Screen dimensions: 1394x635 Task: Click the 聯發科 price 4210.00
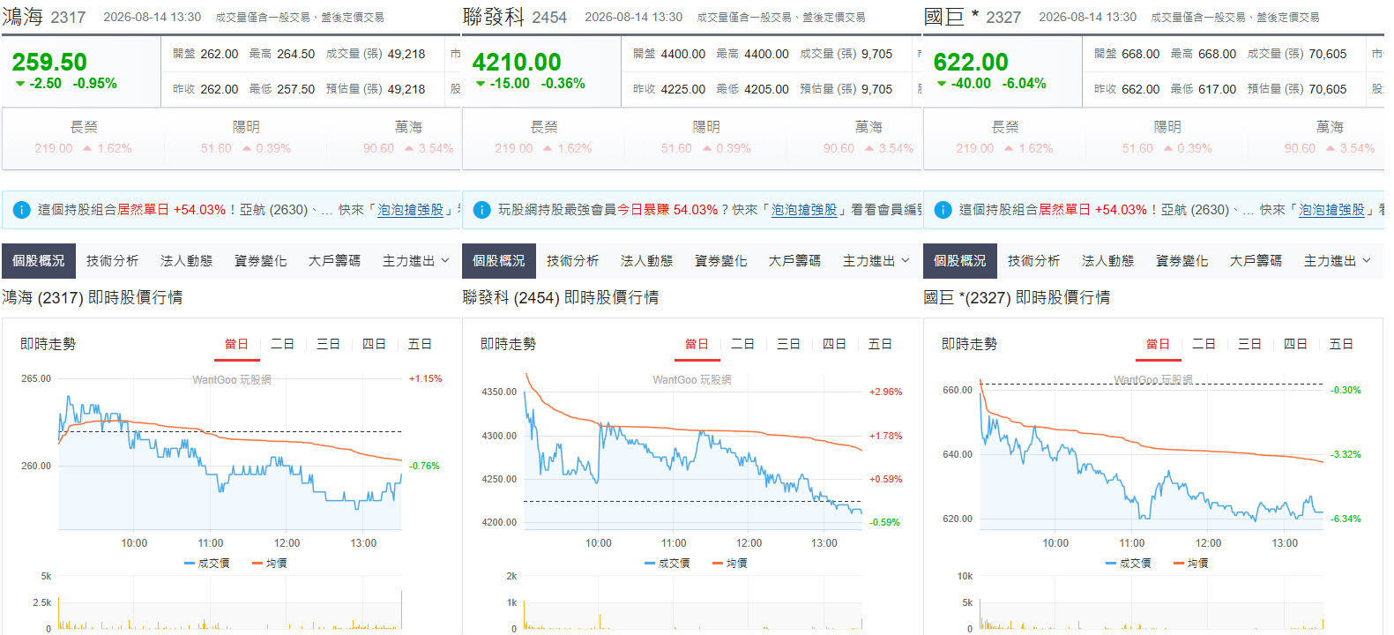tap(517, 63)
